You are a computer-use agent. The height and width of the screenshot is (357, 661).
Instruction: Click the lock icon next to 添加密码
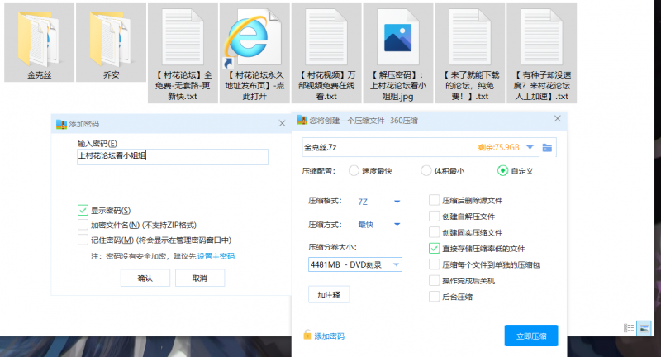307,336
